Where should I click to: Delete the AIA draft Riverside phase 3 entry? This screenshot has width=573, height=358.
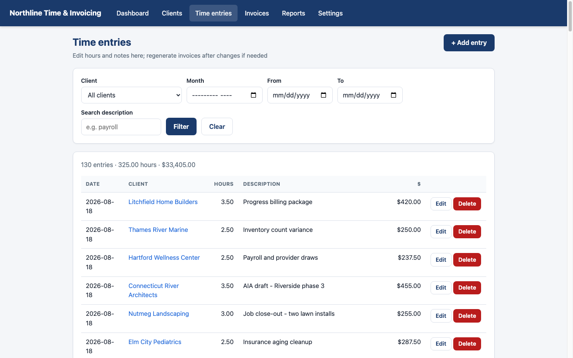(x=467, y=288)
